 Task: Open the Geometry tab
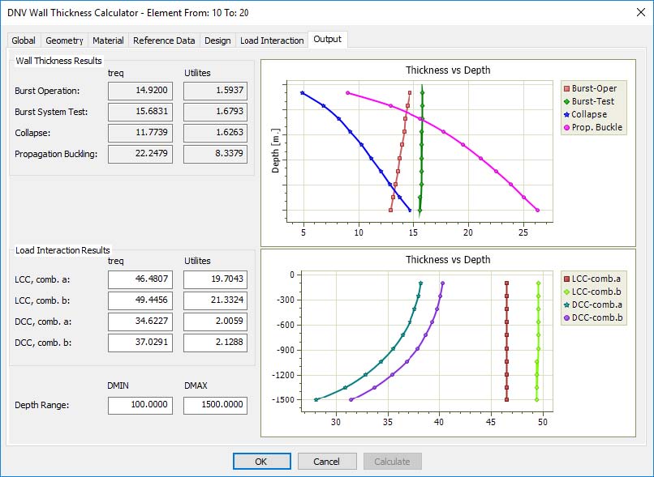click(x=64, y=40)
